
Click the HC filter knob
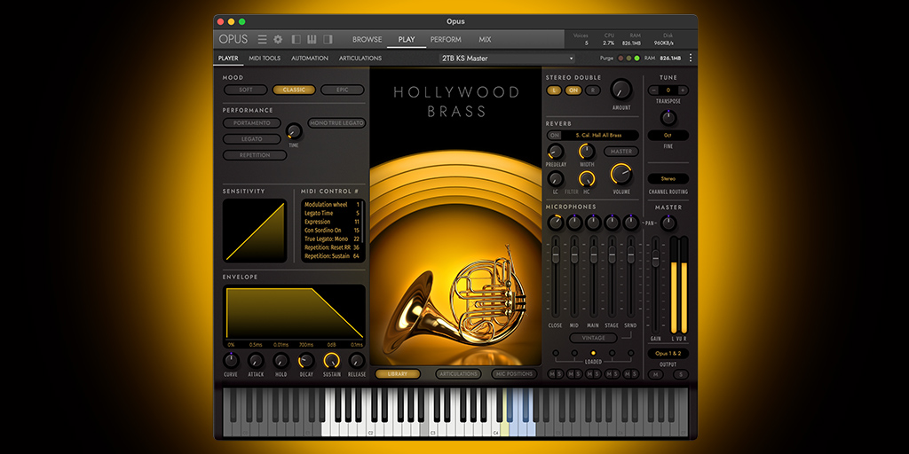coord(587,179)
